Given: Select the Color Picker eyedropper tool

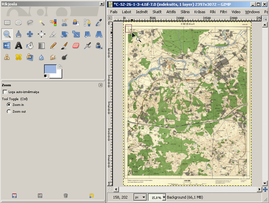Looking at the screenshot, I should tap(99, 22).
